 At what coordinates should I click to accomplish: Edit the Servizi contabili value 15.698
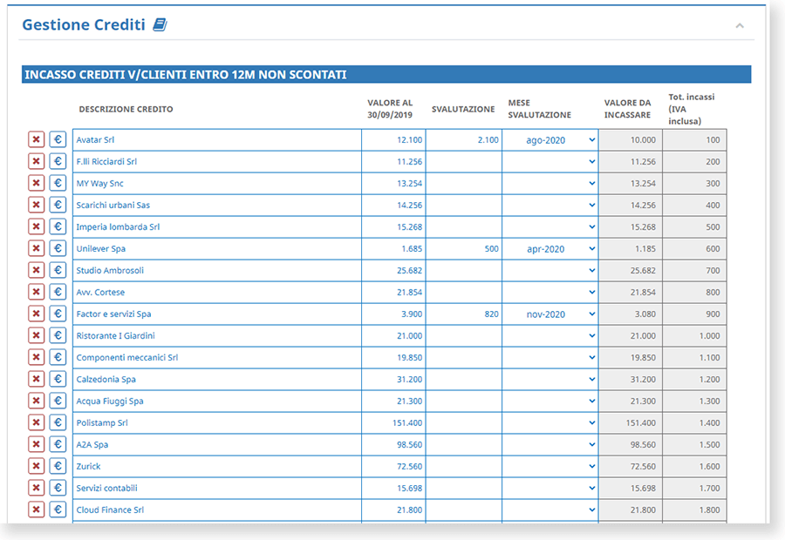pos(393,488)
